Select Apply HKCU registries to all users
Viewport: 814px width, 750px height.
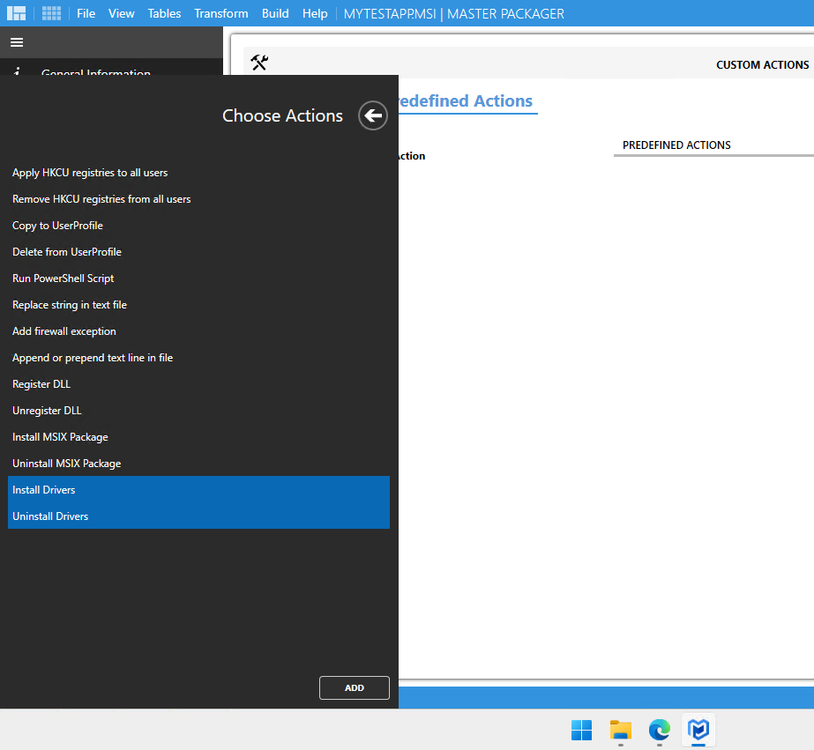coord(198,173)
